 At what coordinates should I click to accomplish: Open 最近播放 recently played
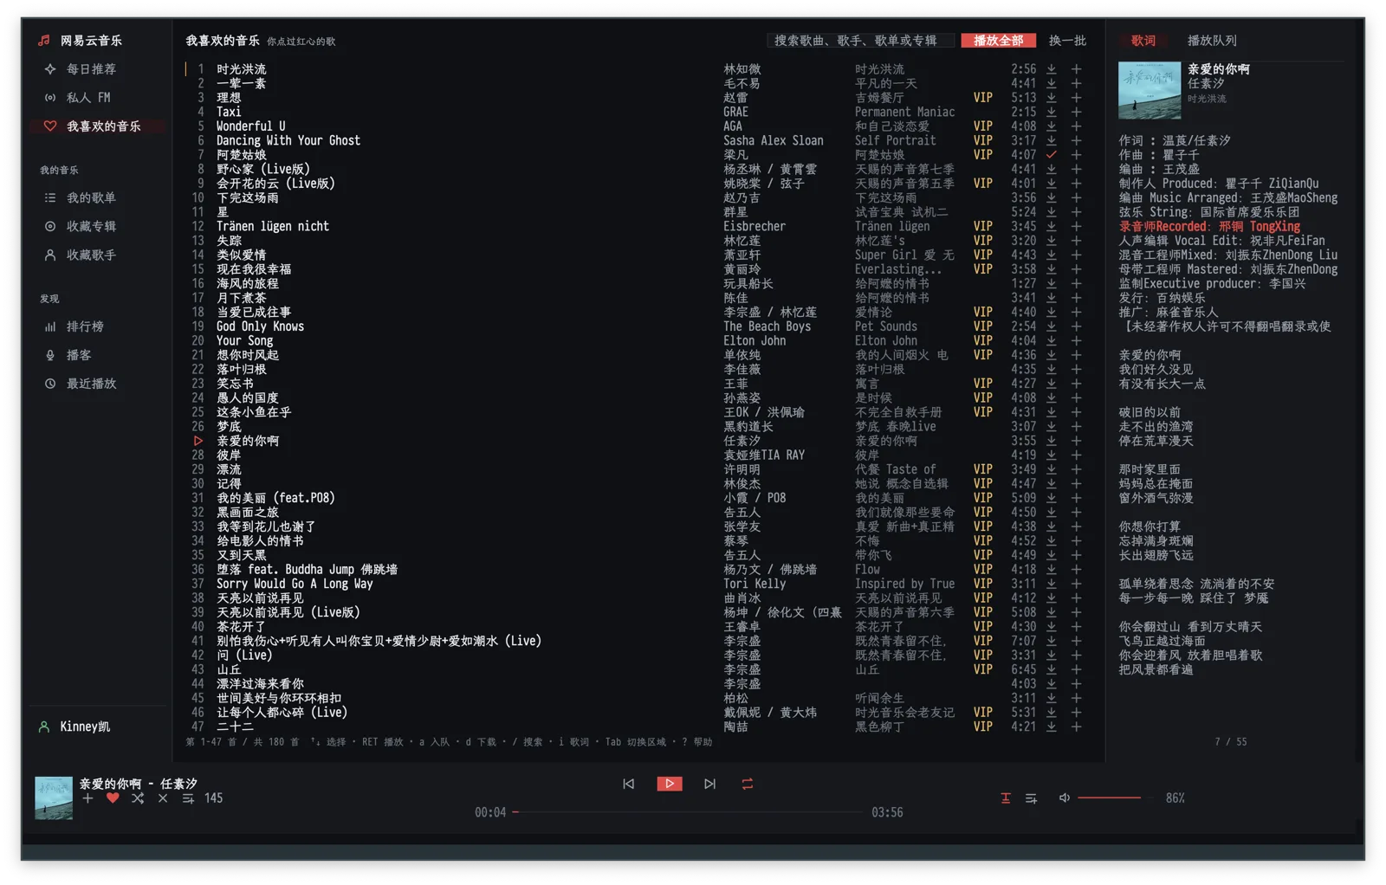pos(81,384)
